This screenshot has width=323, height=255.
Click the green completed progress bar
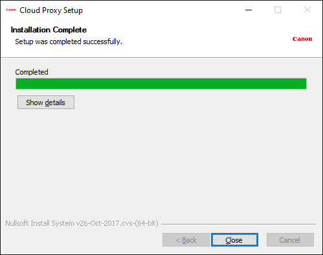coord(161,84)
